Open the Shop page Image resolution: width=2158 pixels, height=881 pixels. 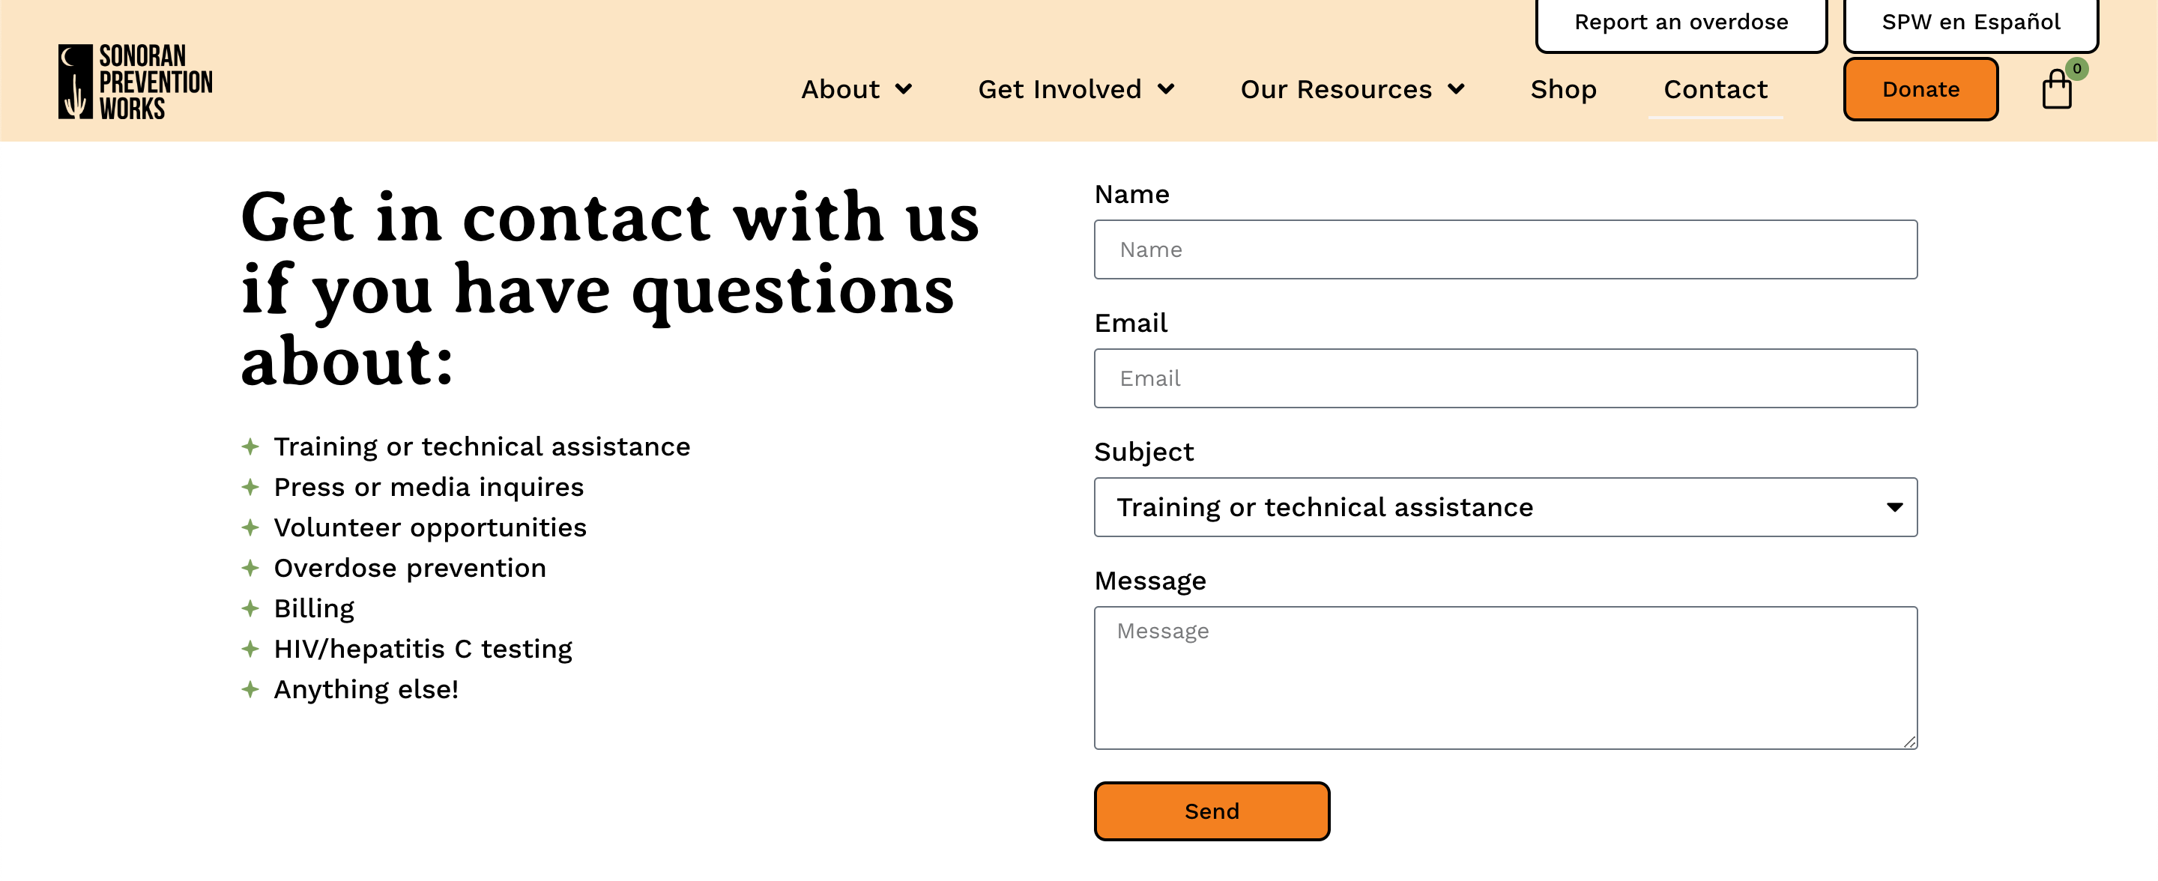pyautogui.click(x=1562, y=90)
